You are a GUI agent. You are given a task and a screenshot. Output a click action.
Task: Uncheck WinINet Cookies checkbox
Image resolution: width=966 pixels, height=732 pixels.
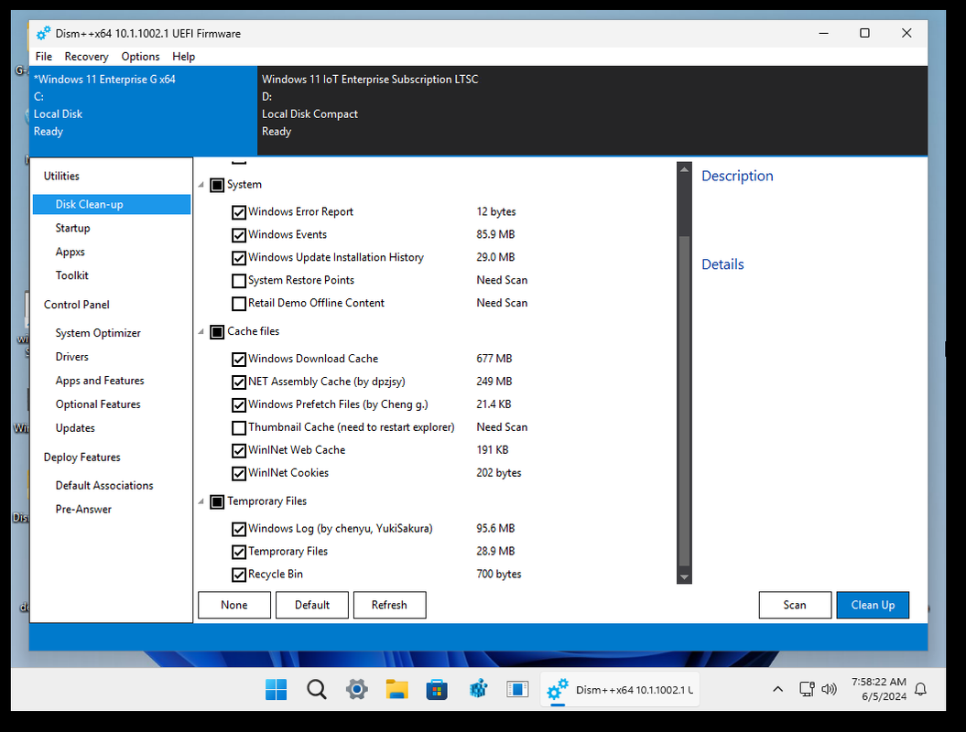tap(239, 473)
